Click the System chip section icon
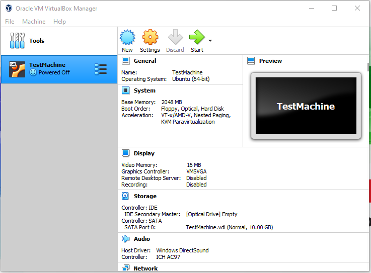The image size is (371, 273). (x=125, y=90)
